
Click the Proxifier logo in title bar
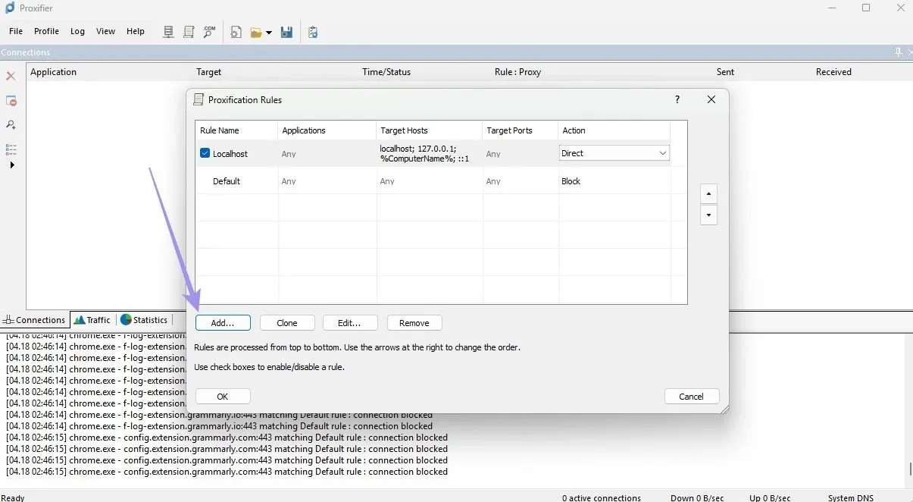pyautogui.click(x=10, y=8)
